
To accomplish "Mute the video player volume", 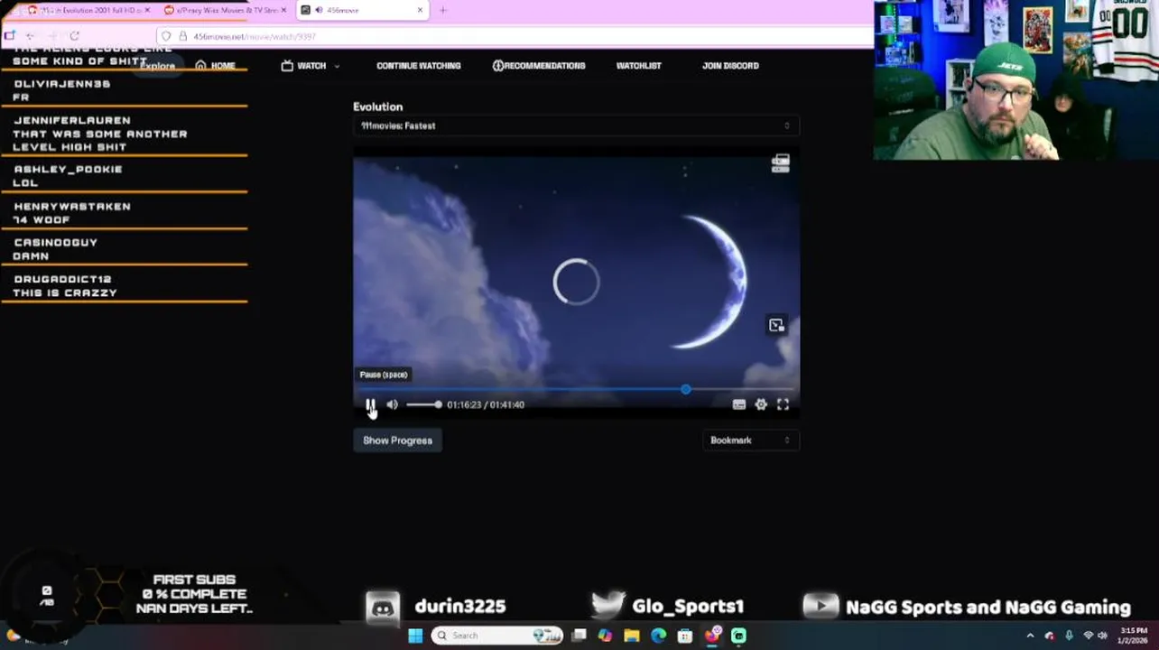I will tap(392, 404).
